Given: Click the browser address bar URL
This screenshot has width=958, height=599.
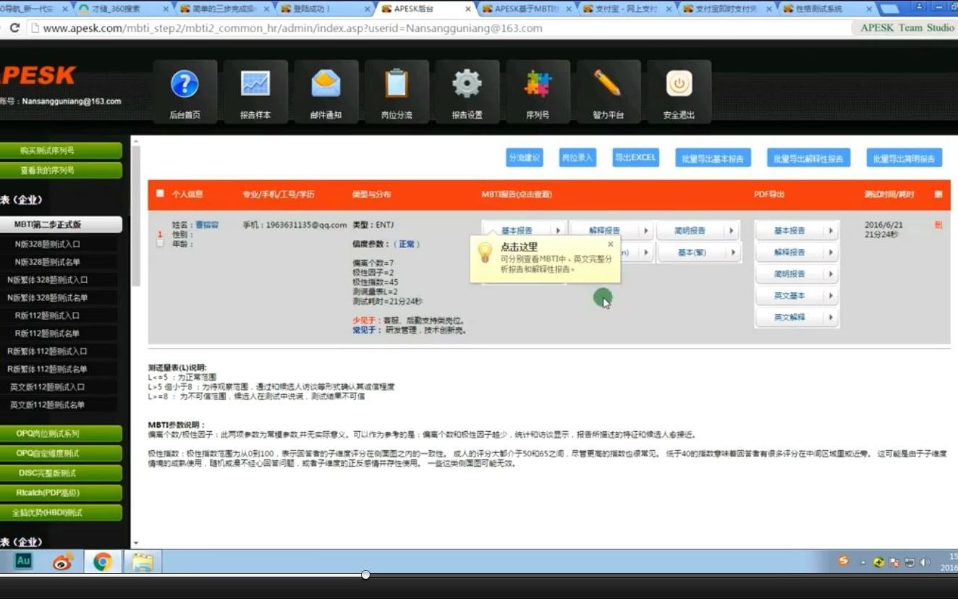Looking at the screenshot, I should pos(292,28).
